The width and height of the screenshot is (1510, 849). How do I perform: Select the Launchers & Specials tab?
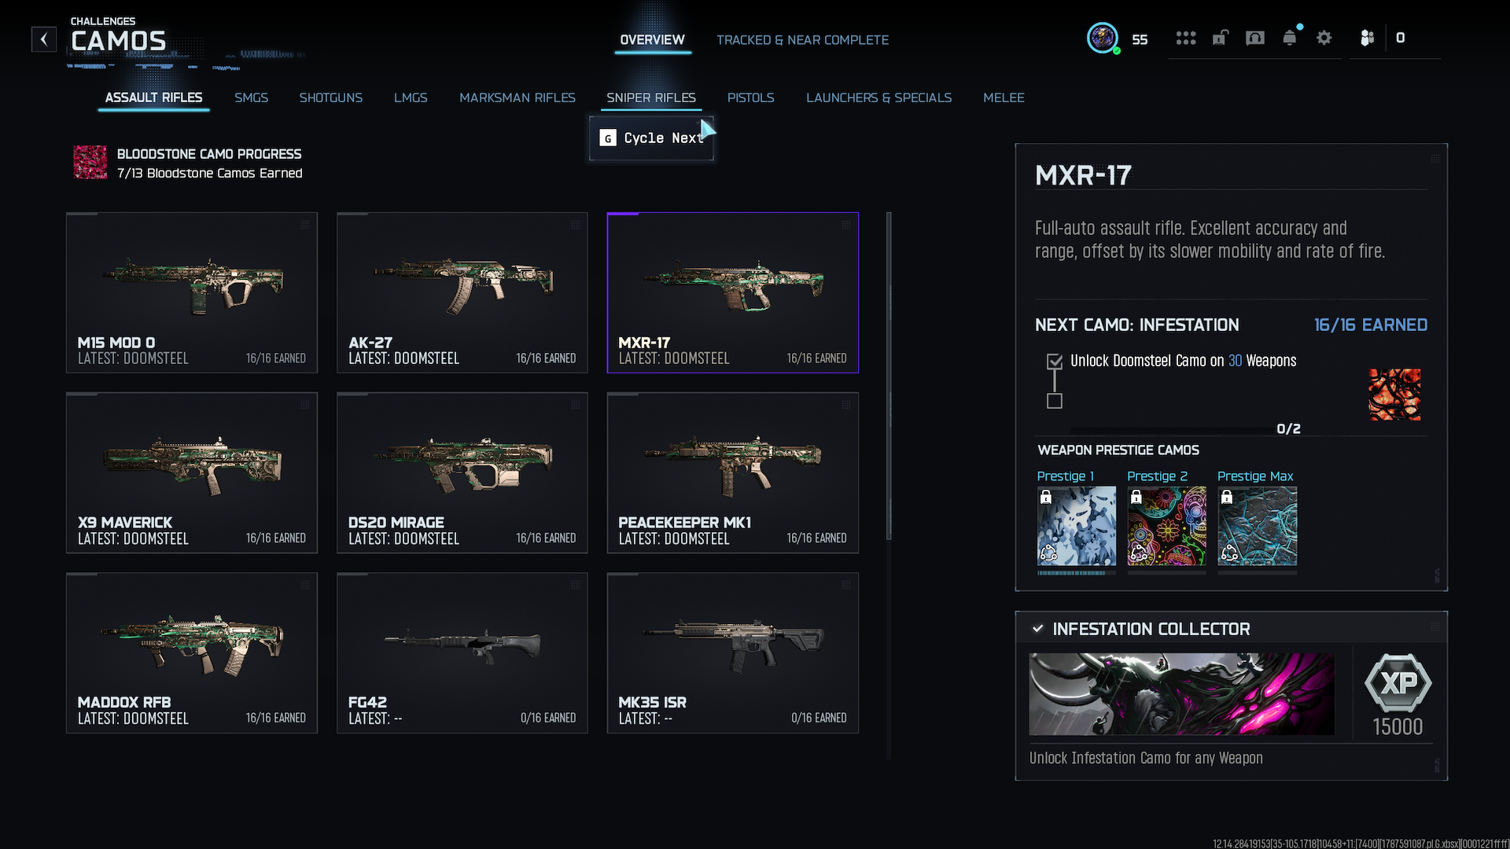878,97
